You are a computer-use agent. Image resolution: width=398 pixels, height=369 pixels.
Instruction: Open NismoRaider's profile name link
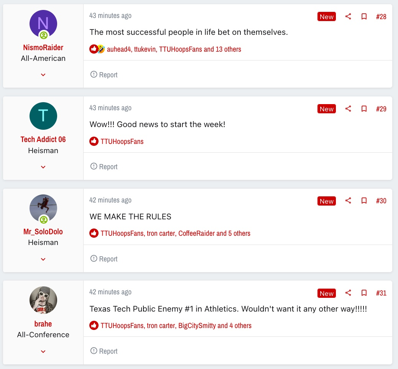pos(43,47)
